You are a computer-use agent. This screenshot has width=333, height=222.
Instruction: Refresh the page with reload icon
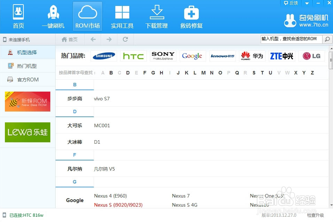coord(125,39)
